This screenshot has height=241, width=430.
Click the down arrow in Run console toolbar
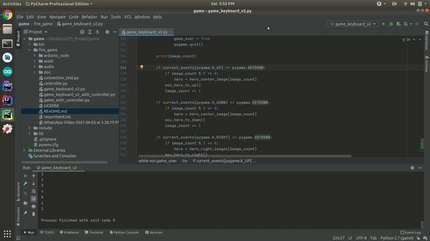tap(34, 183)
